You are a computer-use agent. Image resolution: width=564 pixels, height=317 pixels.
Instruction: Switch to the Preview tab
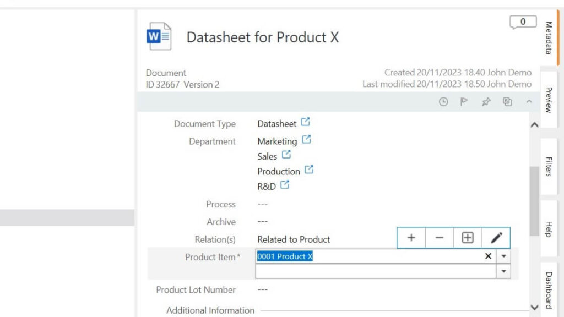(x=549, y=100)
